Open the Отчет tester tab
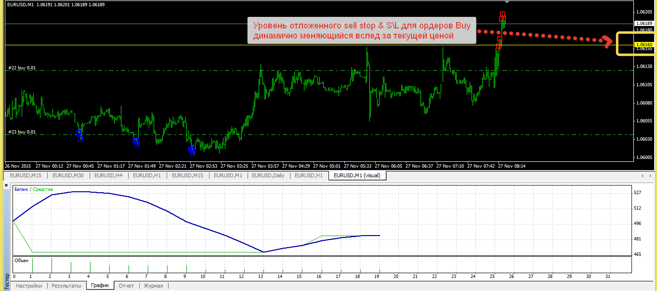The width and height of the screenshot is (657, 291). coord(126,286)
